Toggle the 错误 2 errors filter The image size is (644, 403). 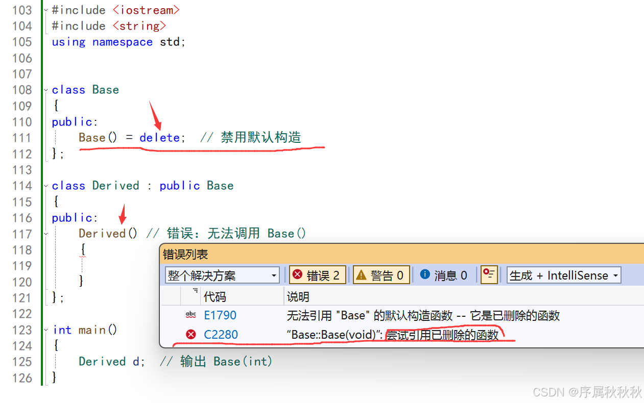tap(317, 275)
